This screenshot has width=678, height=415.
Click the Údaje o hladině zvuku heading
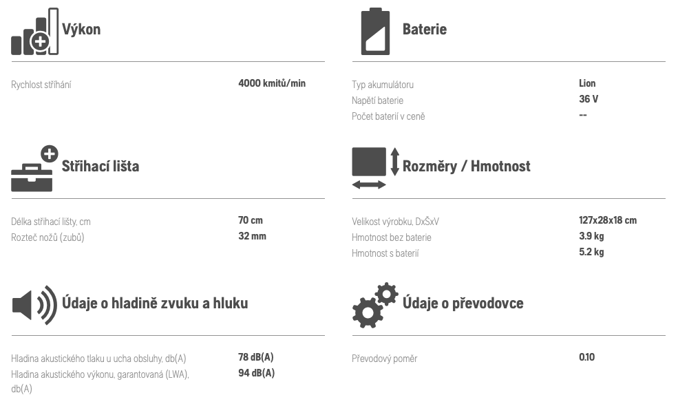pyautogui.click(x=155, y=303)
